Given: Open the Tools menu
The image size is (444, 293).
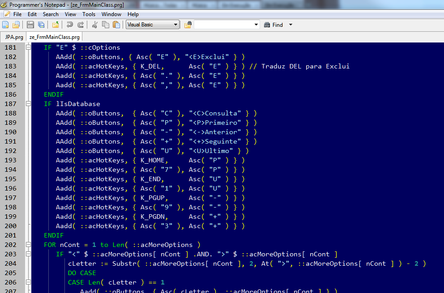Looking at the screenshot, I should (x=89, y=14).
